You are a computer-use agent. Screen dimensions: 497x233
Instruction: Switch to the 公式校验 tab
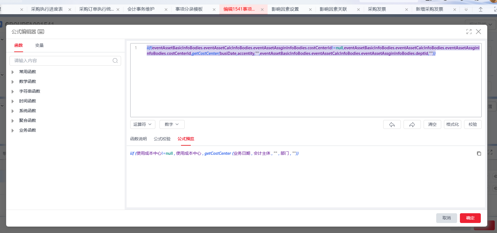[x=162, y=139]
